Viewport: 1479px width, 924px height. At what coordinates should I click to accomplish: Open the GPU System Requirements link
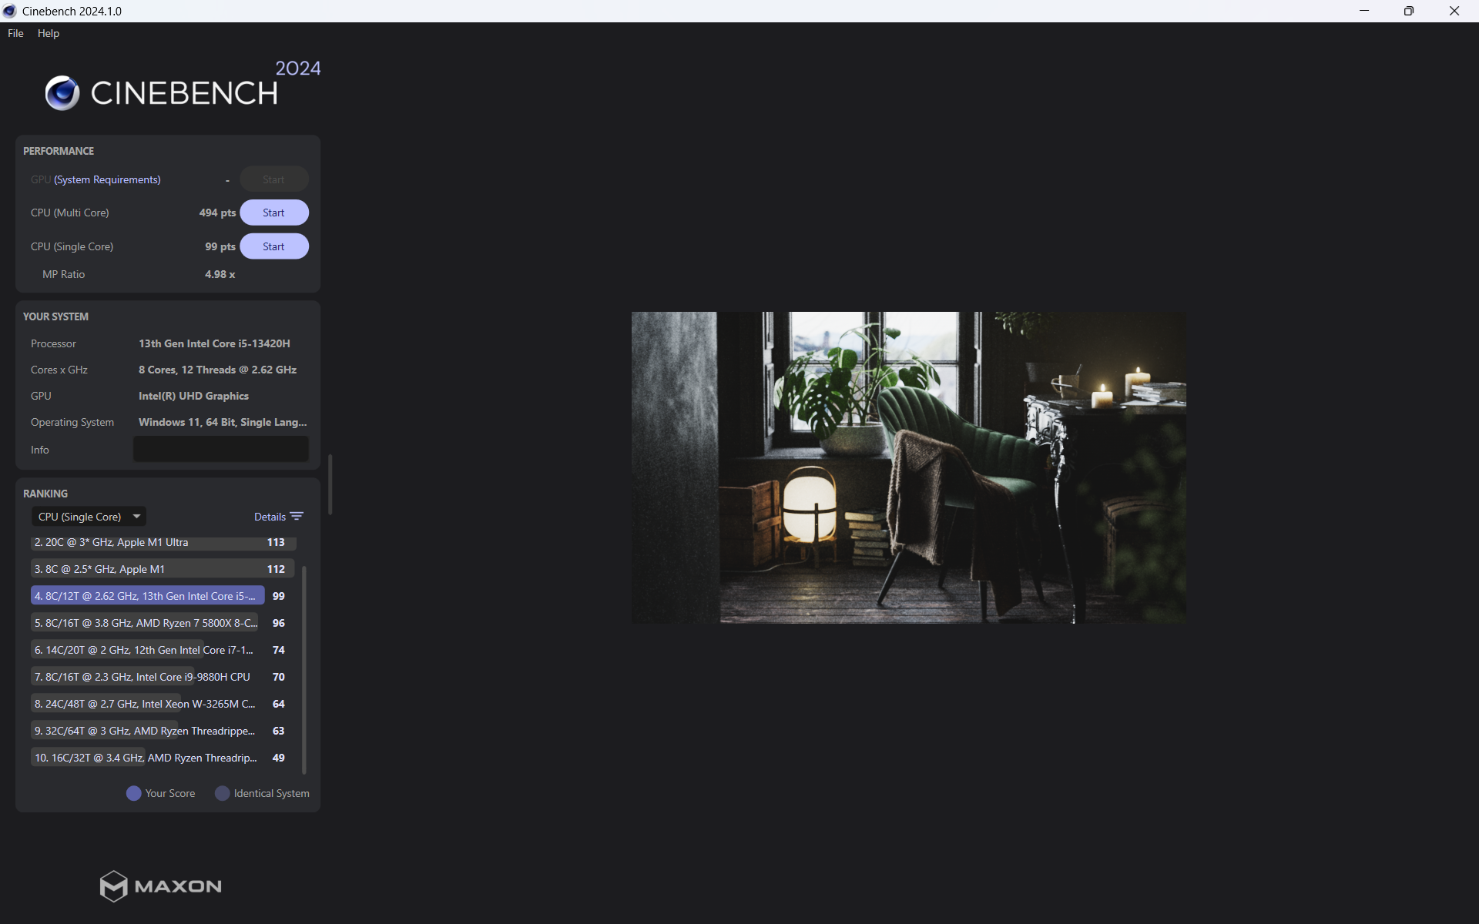107,179
